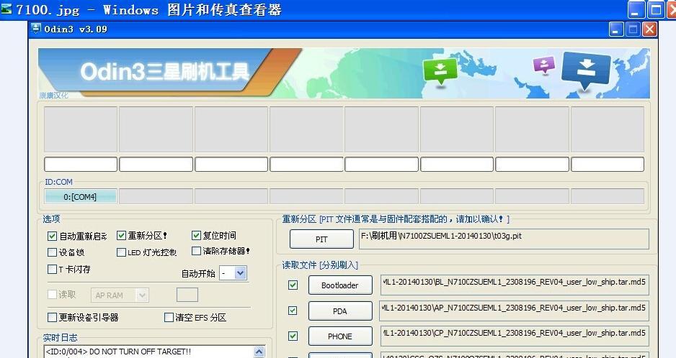The image size is (676, 358).
Task: Click the ID:COM label
Action: (58, 182)
